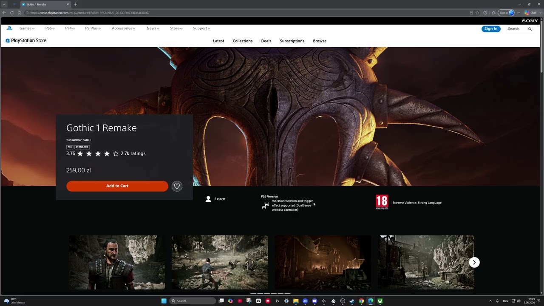The width and height of the screenshot is (544, 306).
Task: Open the Subscriptions store section
Action: point(292,41)
